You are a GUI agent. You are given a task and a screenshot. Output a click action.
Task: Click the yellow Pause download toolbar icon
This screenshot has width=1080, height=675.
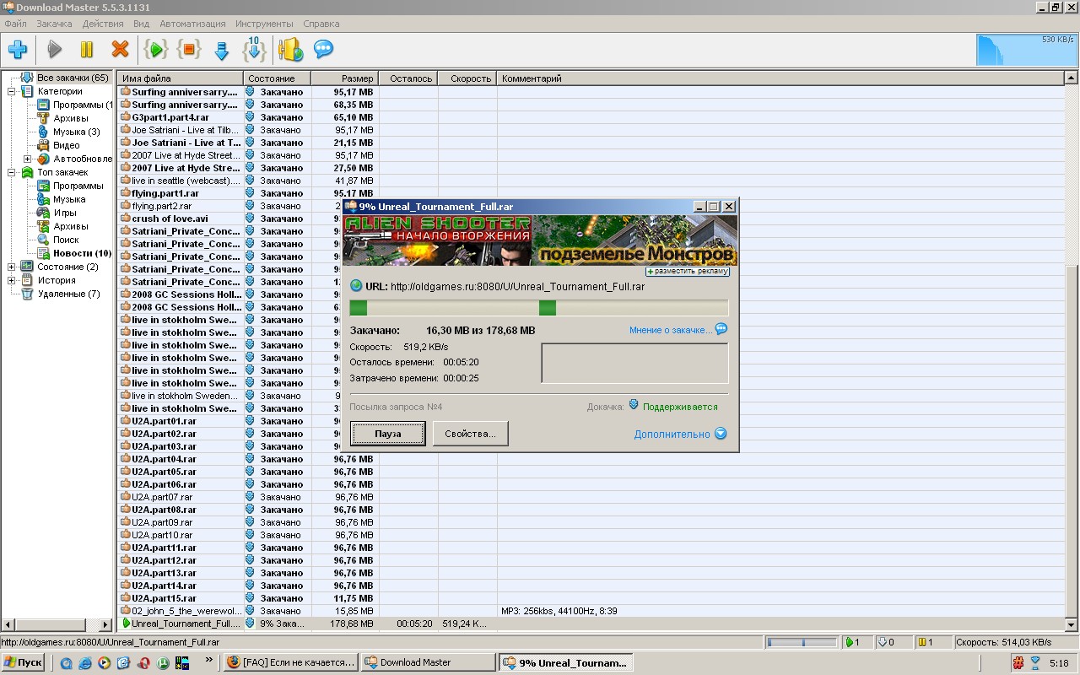[x=87, y=50]
